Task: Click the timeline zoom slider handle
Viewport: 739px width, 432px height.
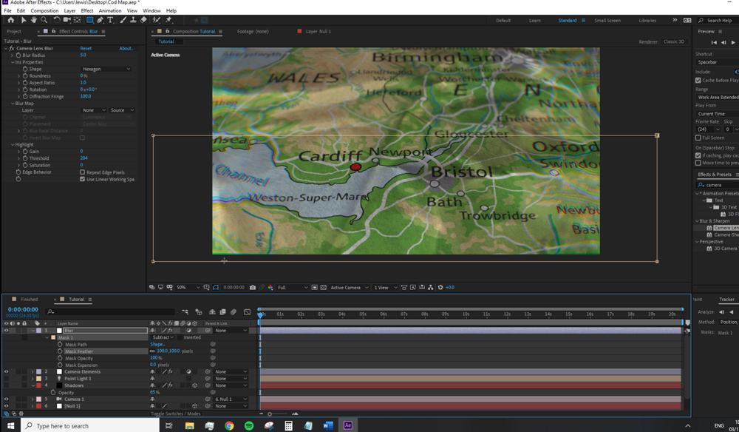Action: click(270, 414)
